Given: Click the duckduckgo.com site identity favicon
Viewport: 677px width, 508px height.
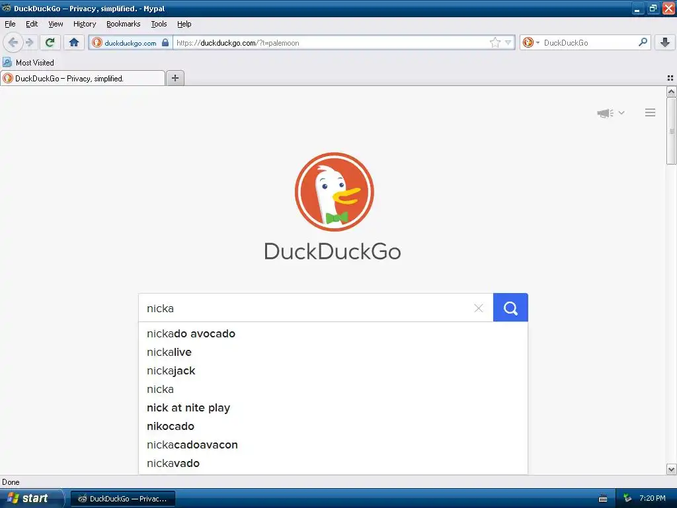Looking at the screenshot, I should coord(97,42).
